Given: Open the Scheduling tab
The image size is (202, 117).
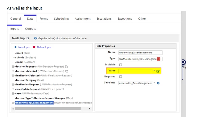Looking at the screenshot, I should (x=61, y=19).
